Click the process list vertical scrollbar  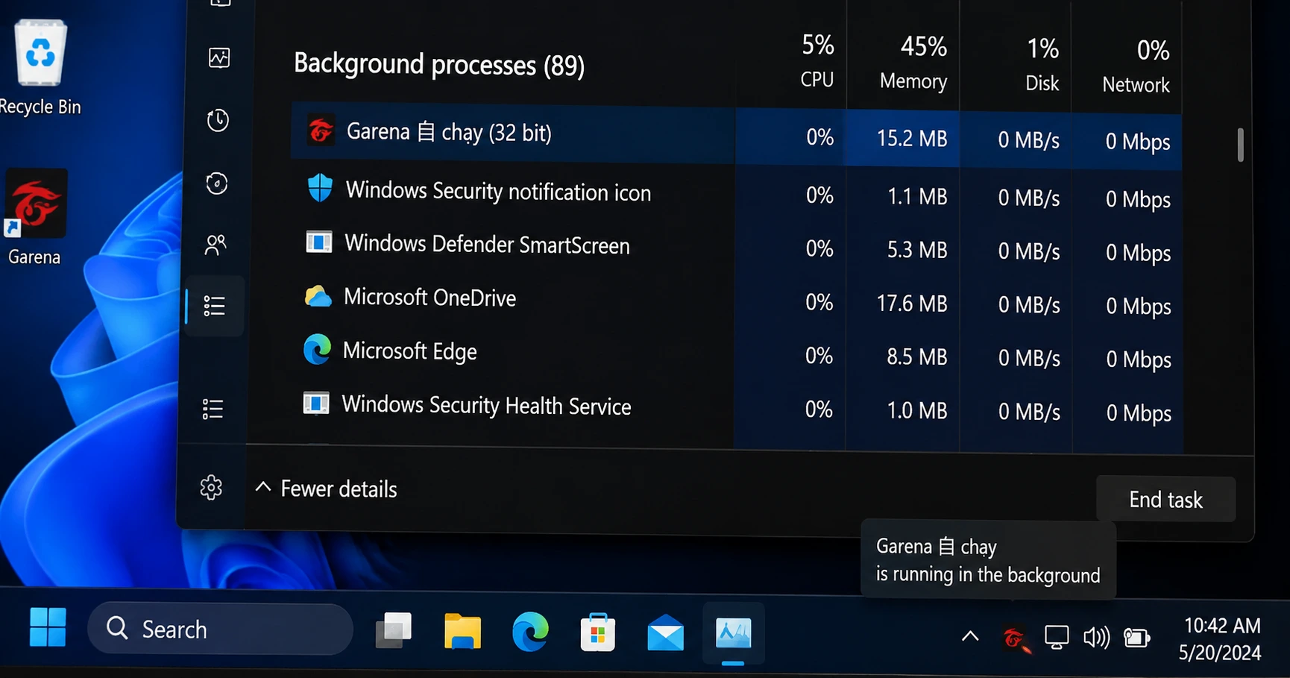tap(1240, 145)
